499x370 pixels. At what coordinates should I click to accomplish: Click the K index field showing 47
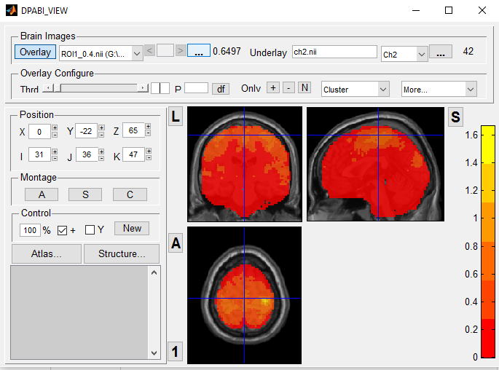133,154
